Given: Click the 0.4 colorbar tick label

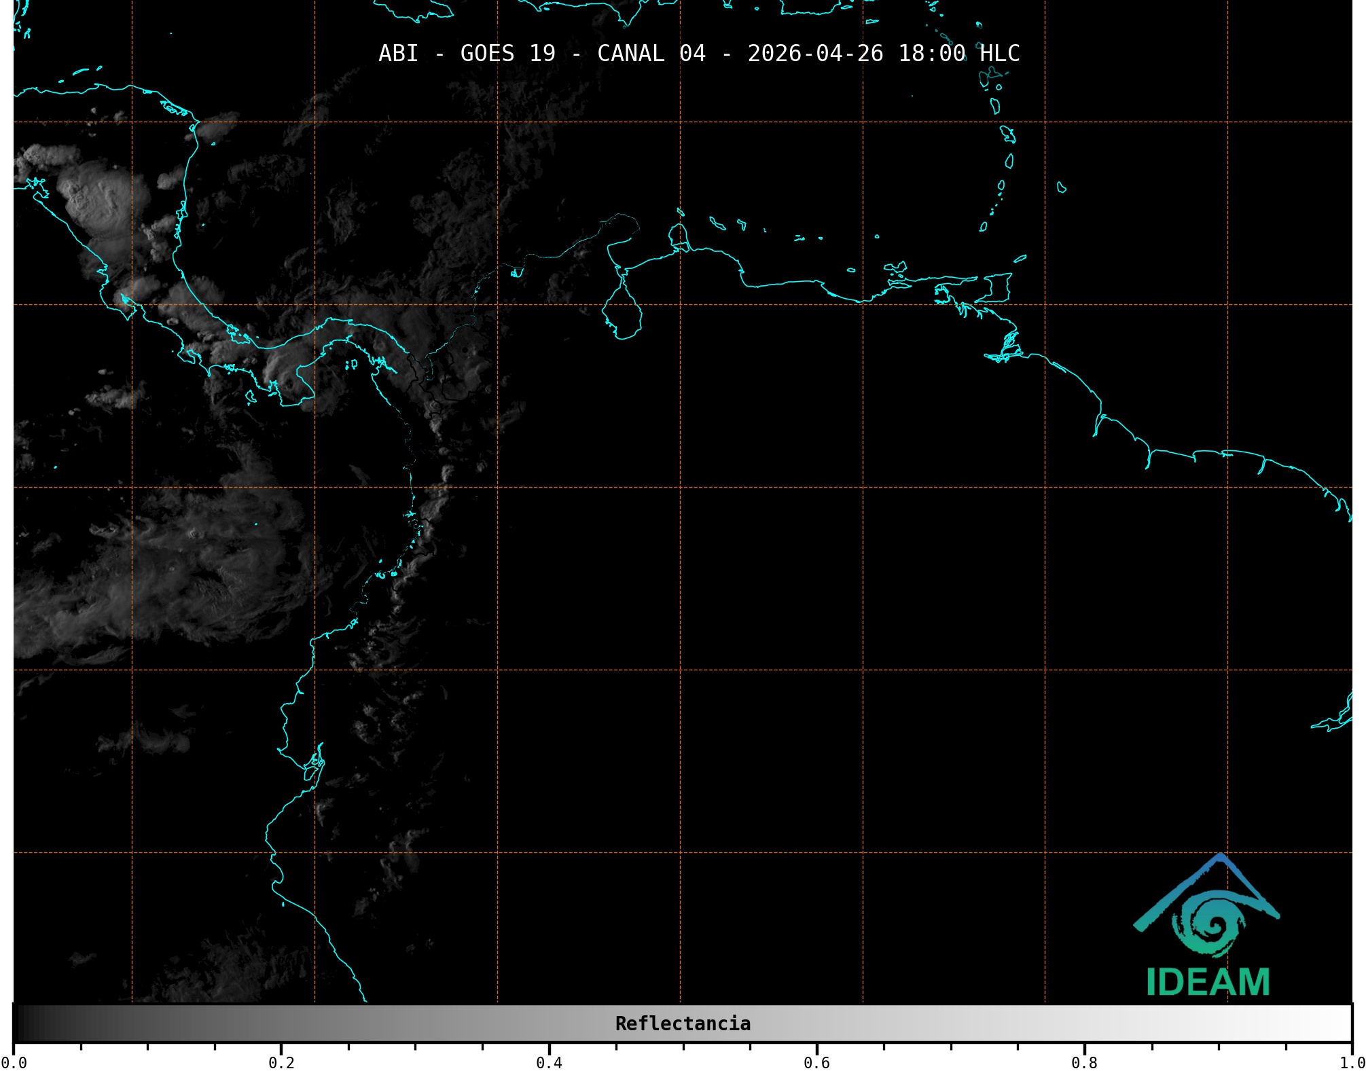Looking at the screenshot, I should click(549, 1062).
